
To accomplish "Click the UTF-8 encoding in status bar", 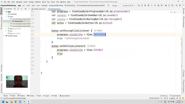I will click(166, 98).
